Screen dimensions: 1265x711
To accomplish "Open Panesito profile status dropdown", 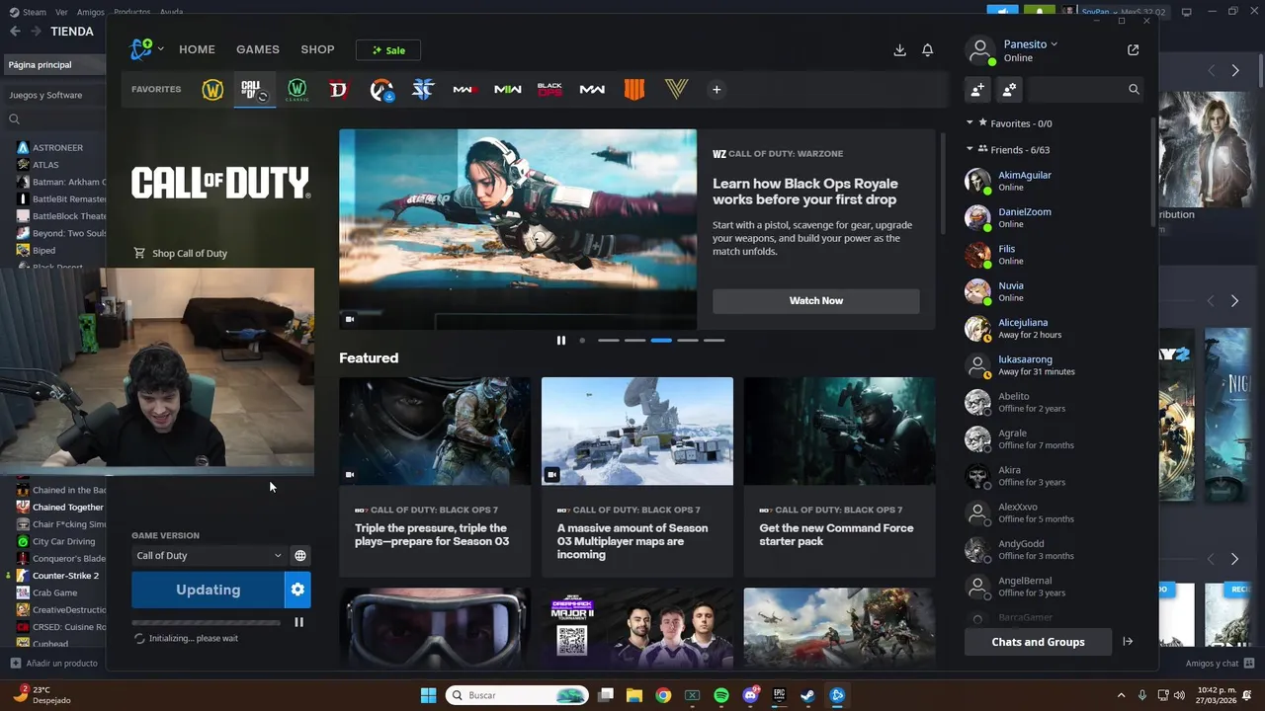I will pos(1031,44).
